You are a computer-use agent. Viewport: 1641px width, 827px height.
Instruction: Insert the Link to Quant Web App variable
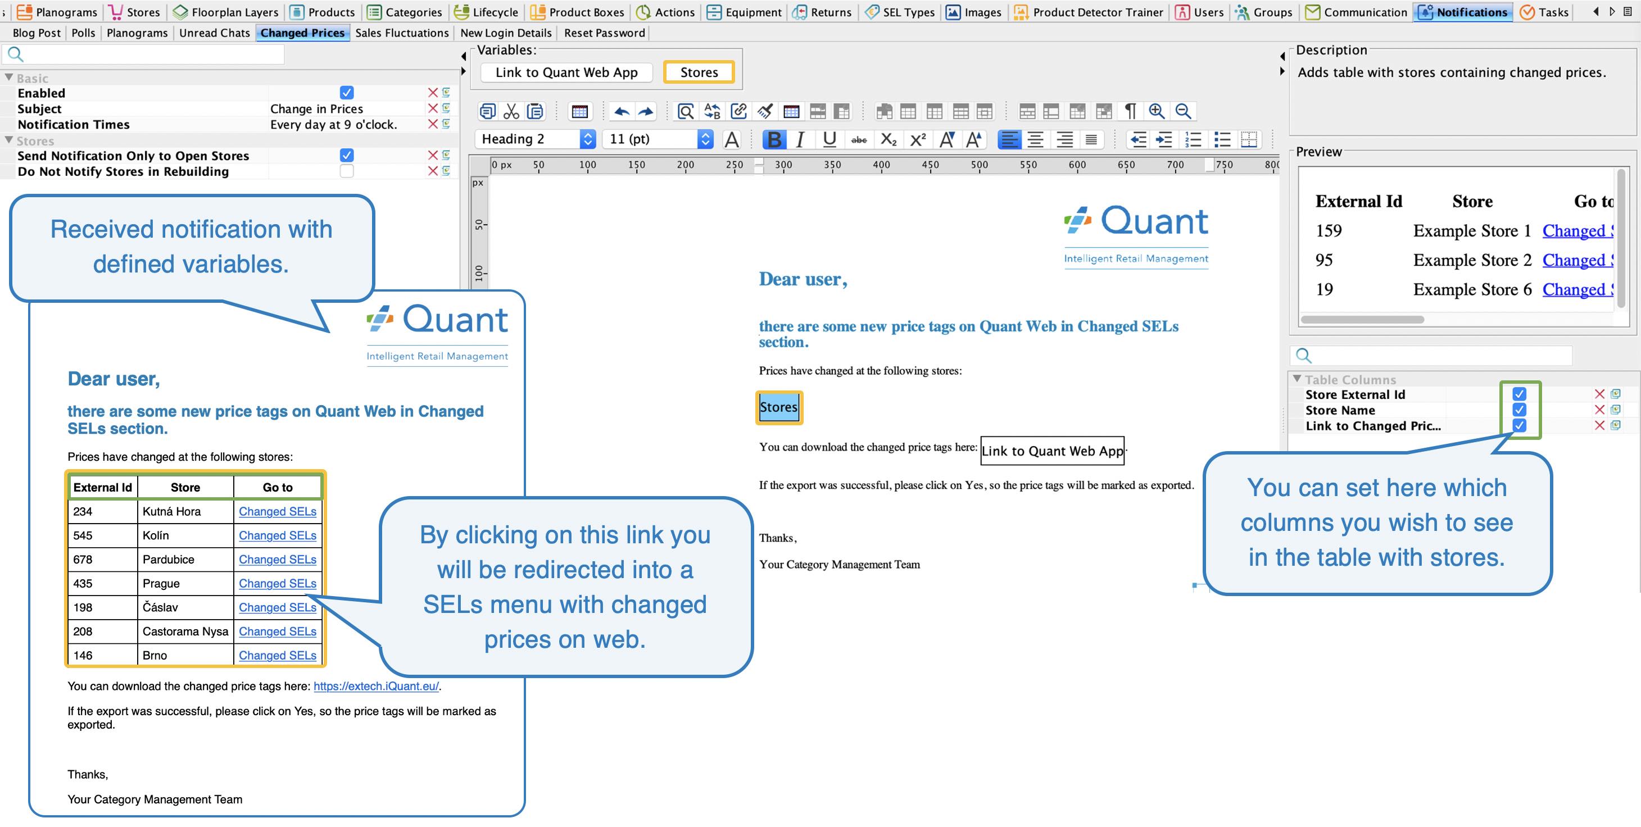click(x=566, y=72)
